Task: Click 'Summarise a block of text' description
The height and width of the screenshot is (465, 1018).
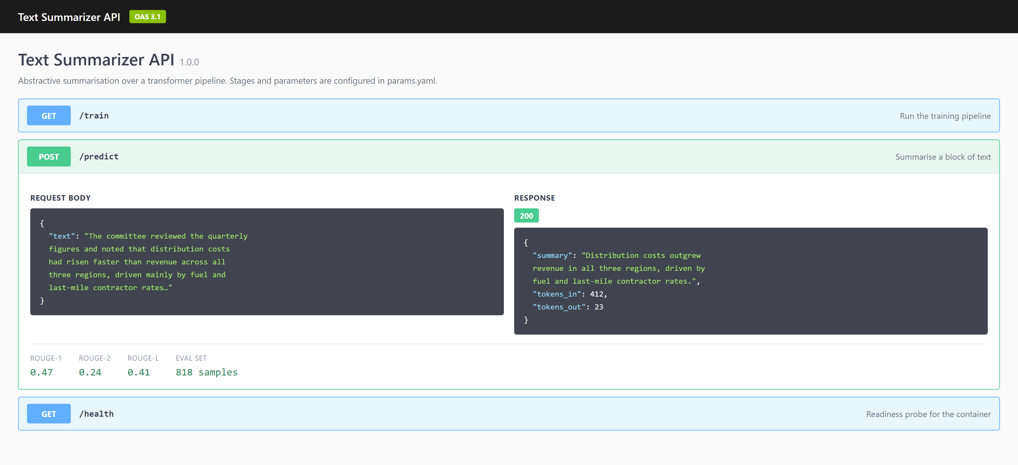Action: pos(943,157)
